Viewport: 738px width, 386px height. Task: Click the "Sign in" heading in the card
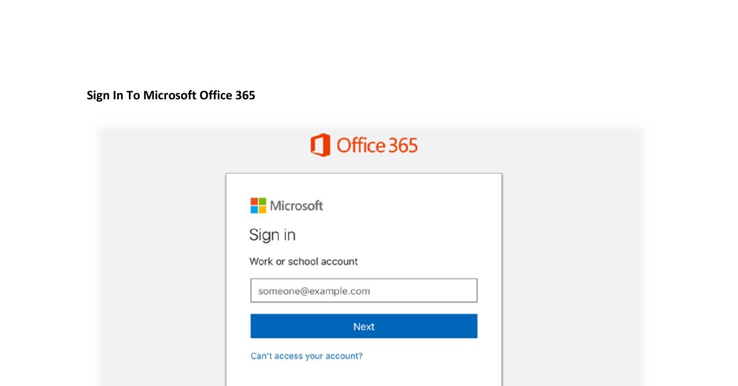(x=272, y=235)
